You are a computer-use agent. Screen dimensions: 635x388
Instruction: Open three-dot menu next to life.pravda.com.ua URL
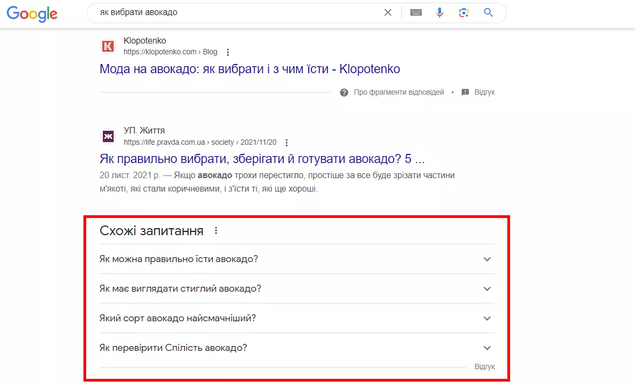(x=287, y=143)
